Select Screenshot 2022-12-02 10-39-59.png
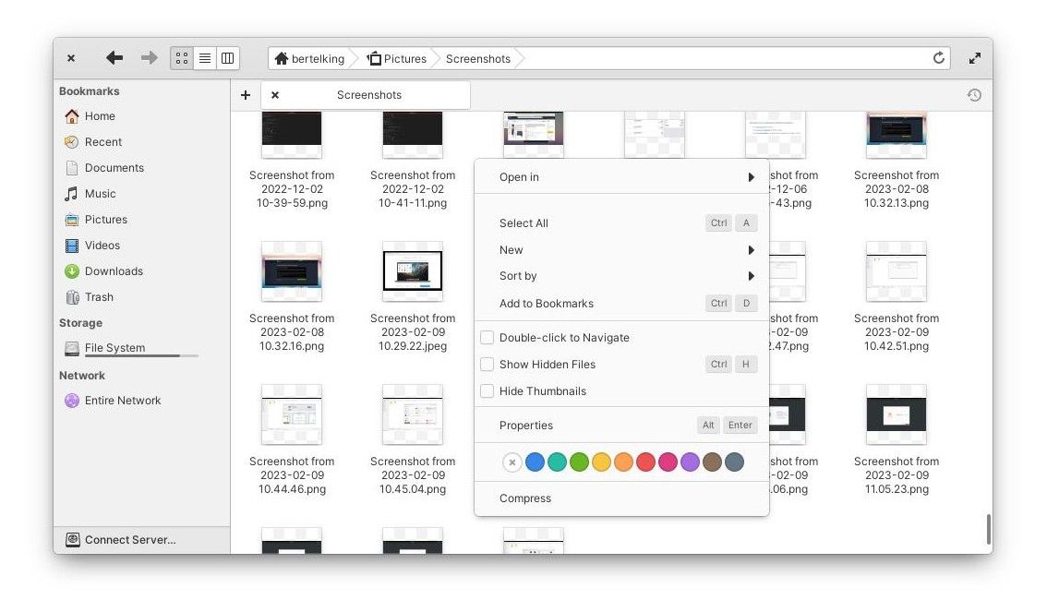This screenshot has height=600, width=1047. pos(292,161)
